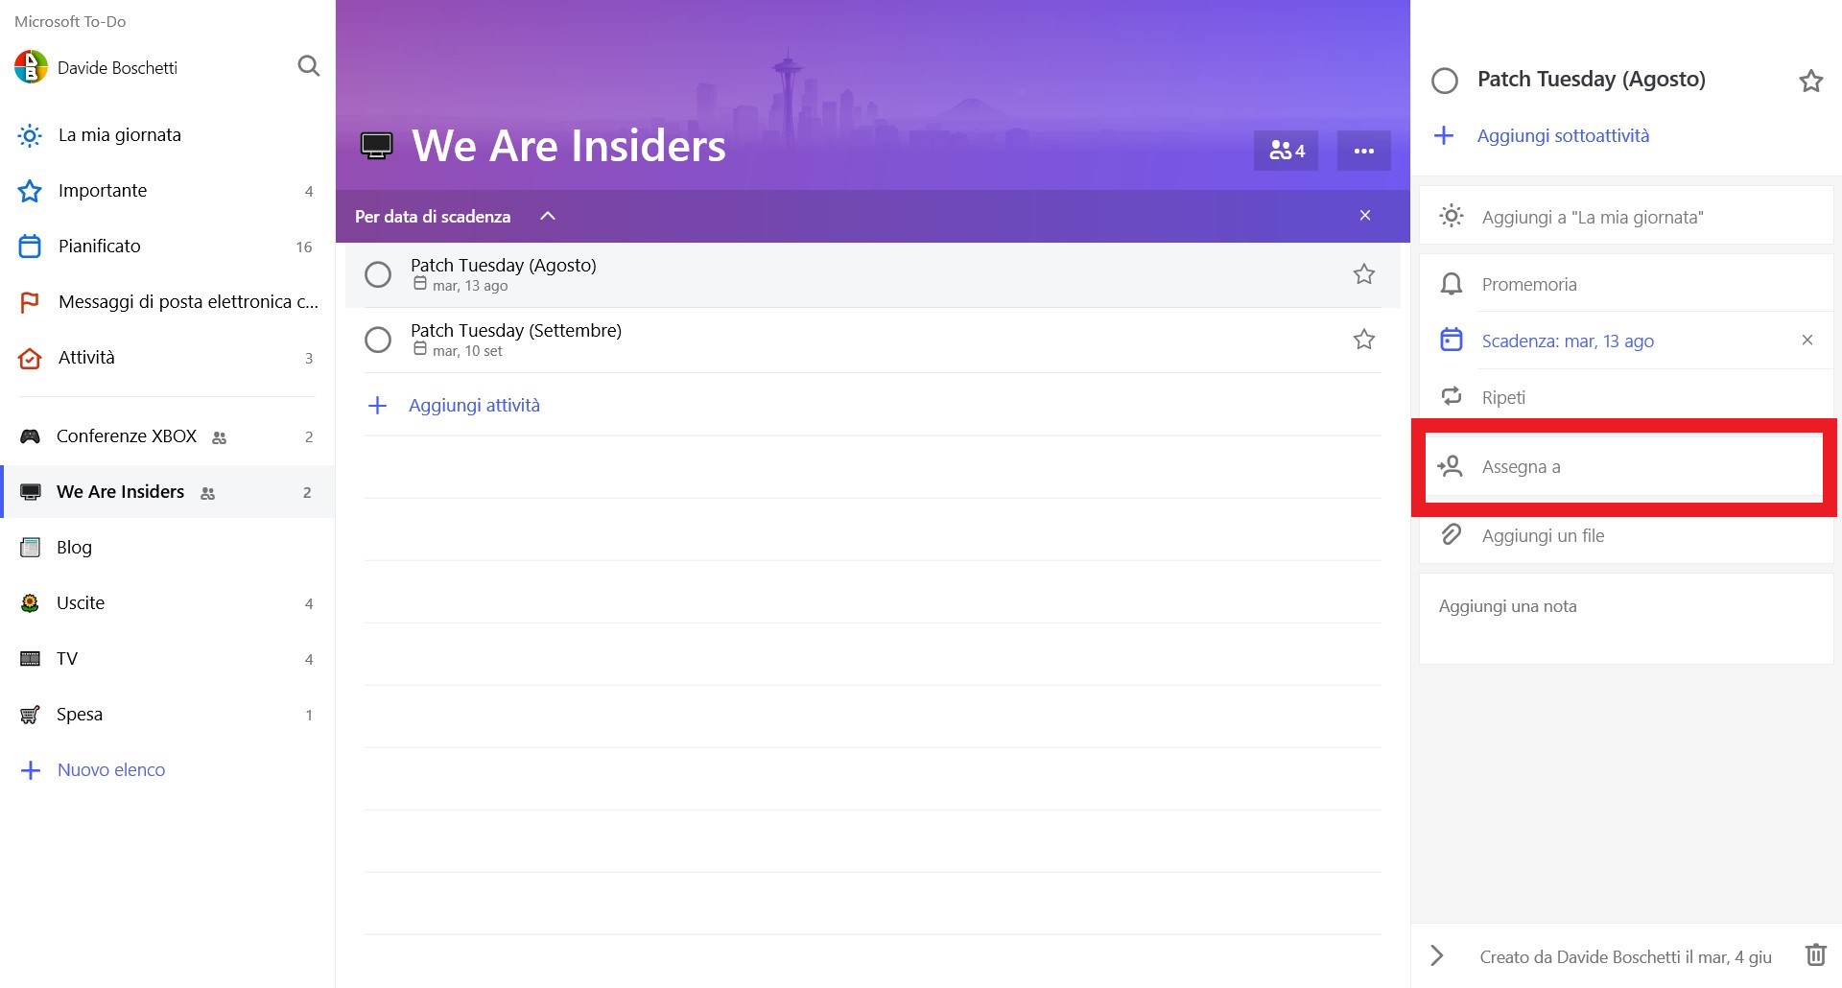
Task: Set a Promemoria reminder
Action: tap(1626, 284)
